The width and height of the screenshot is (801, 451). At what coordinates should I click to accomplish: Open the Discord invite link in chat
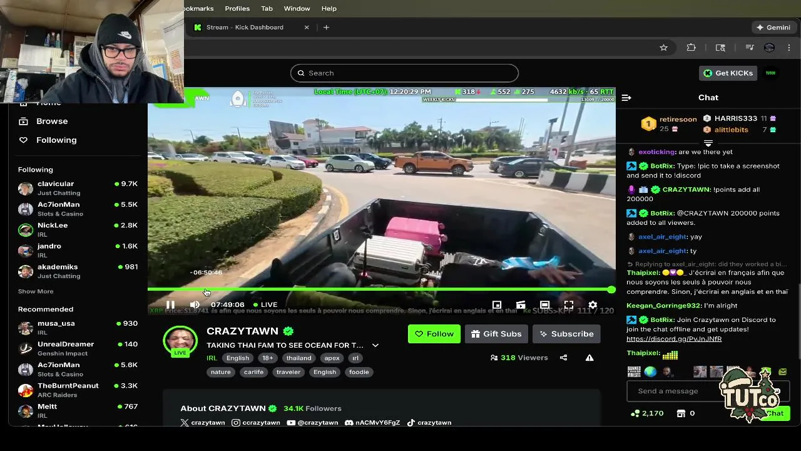pos(674,339)
